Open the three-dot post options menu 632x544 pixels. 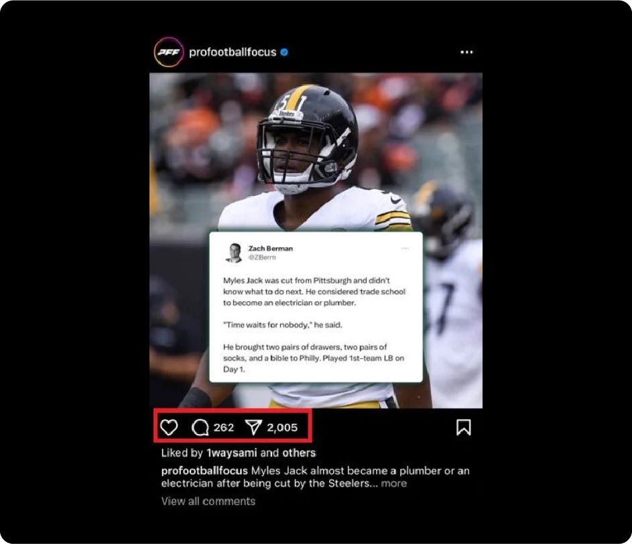pos(466,52)
